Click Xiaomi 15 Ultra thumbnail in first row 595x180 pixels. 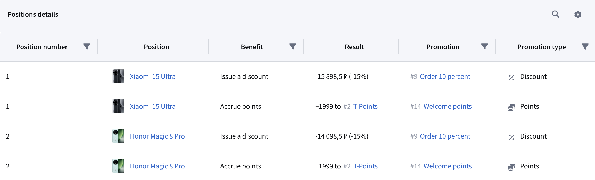pyautogui.click(x=118, y=76)
